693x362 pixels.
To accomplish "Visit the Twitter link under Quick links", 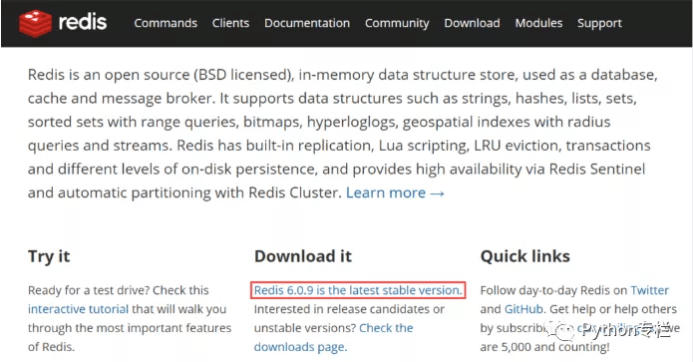I will pos(650,290).
